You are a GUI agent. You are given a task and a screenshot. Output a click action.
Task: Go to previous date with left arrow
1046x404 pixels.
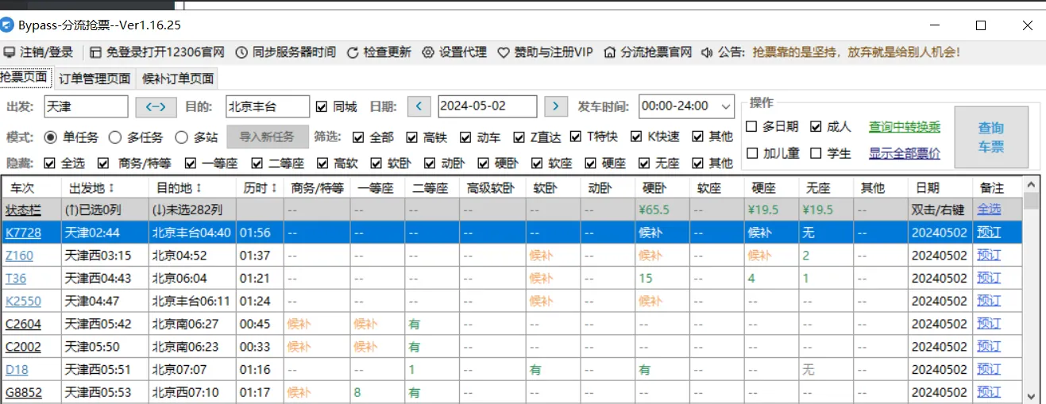[x=419, y=106]
